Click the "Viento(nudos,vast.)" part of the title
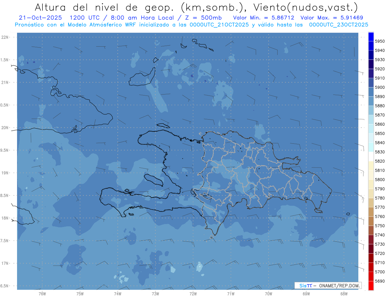The image size is (386, 298). click(x=305, y=7)
